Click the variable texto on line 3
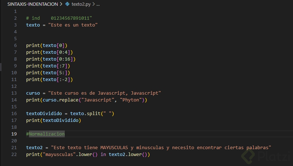The image size is (293, 166). 33,25
